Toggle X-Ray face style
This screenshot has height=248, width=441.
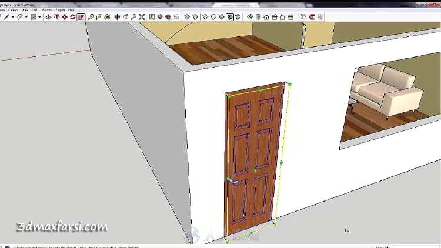pyautogui.click(x=187, y=17)
